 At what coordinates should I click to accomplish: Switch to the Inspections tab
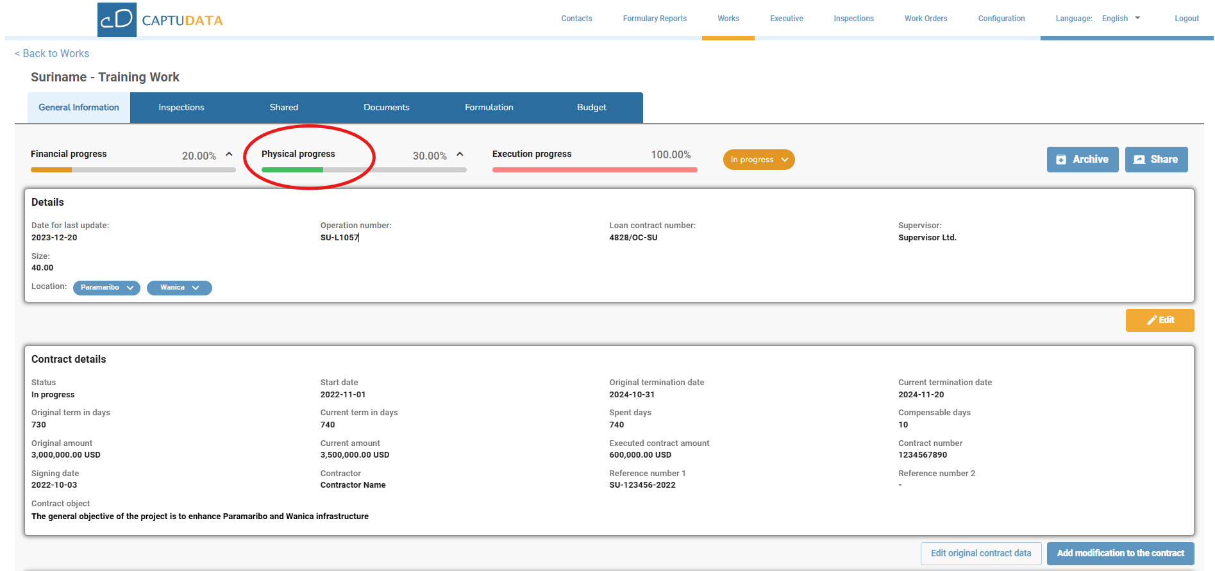click(181, 108)
